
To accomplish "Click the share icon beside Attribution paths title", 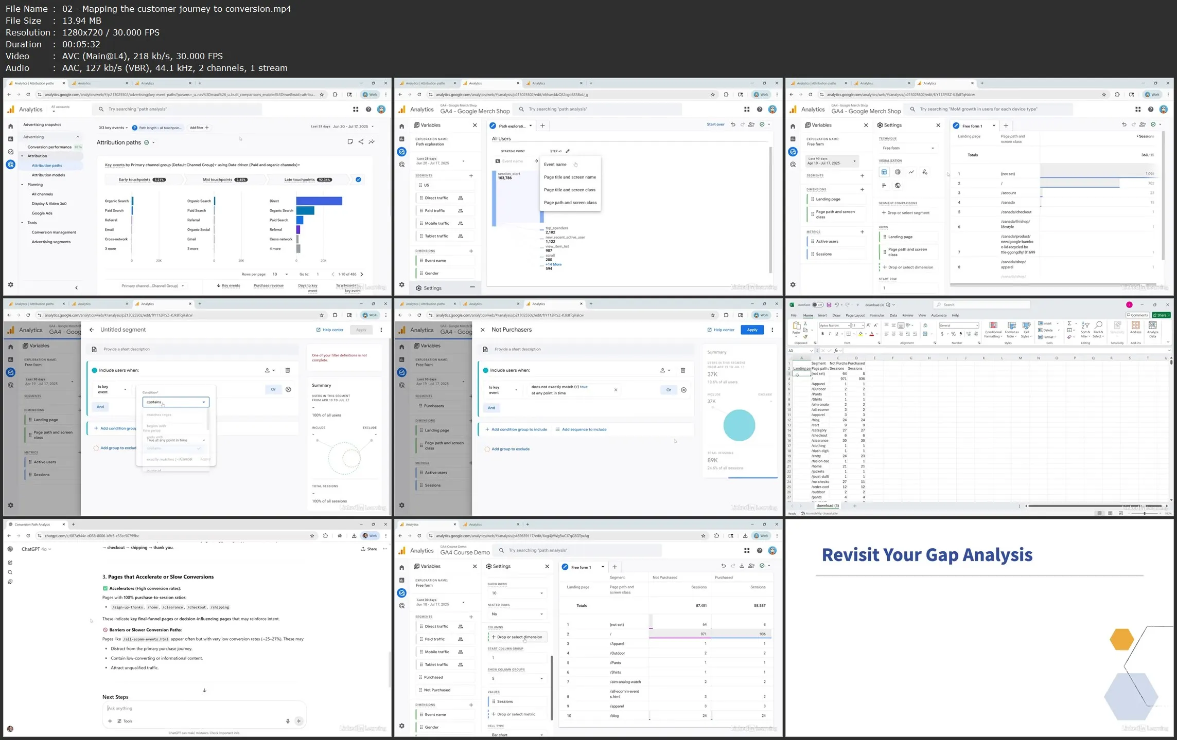I will [x=361, y=142].
